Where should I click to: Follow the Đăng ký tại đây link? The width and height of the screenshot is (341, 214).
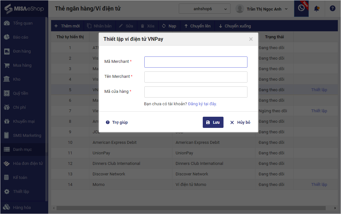pos(202,104)
